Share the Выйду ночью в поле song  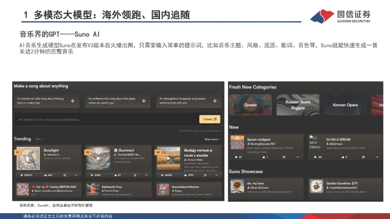click(x=205, y=175)
